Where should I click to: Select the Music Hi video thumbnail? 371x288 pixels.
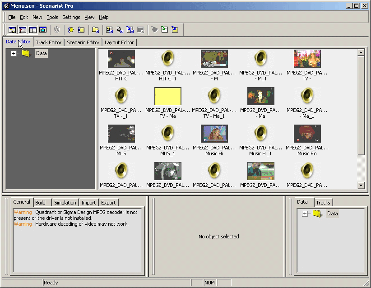click(214, 134)
